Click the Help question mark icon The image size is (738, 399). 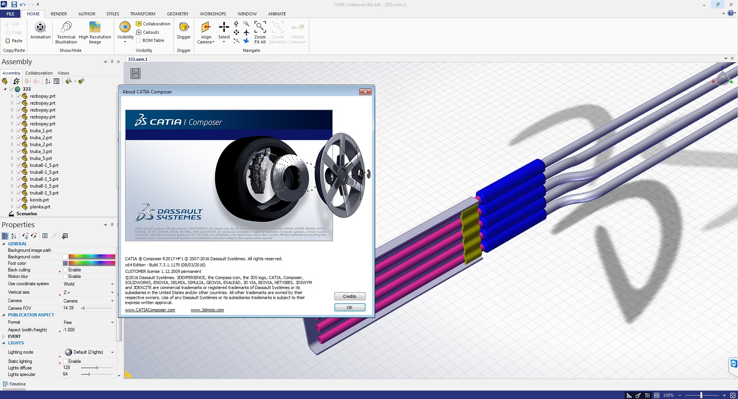[731, 13]
